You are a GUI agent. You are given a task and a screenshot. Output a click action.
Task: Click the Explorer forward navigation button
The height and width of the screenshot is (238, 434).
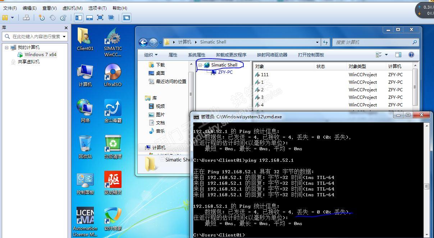(153, 42)
